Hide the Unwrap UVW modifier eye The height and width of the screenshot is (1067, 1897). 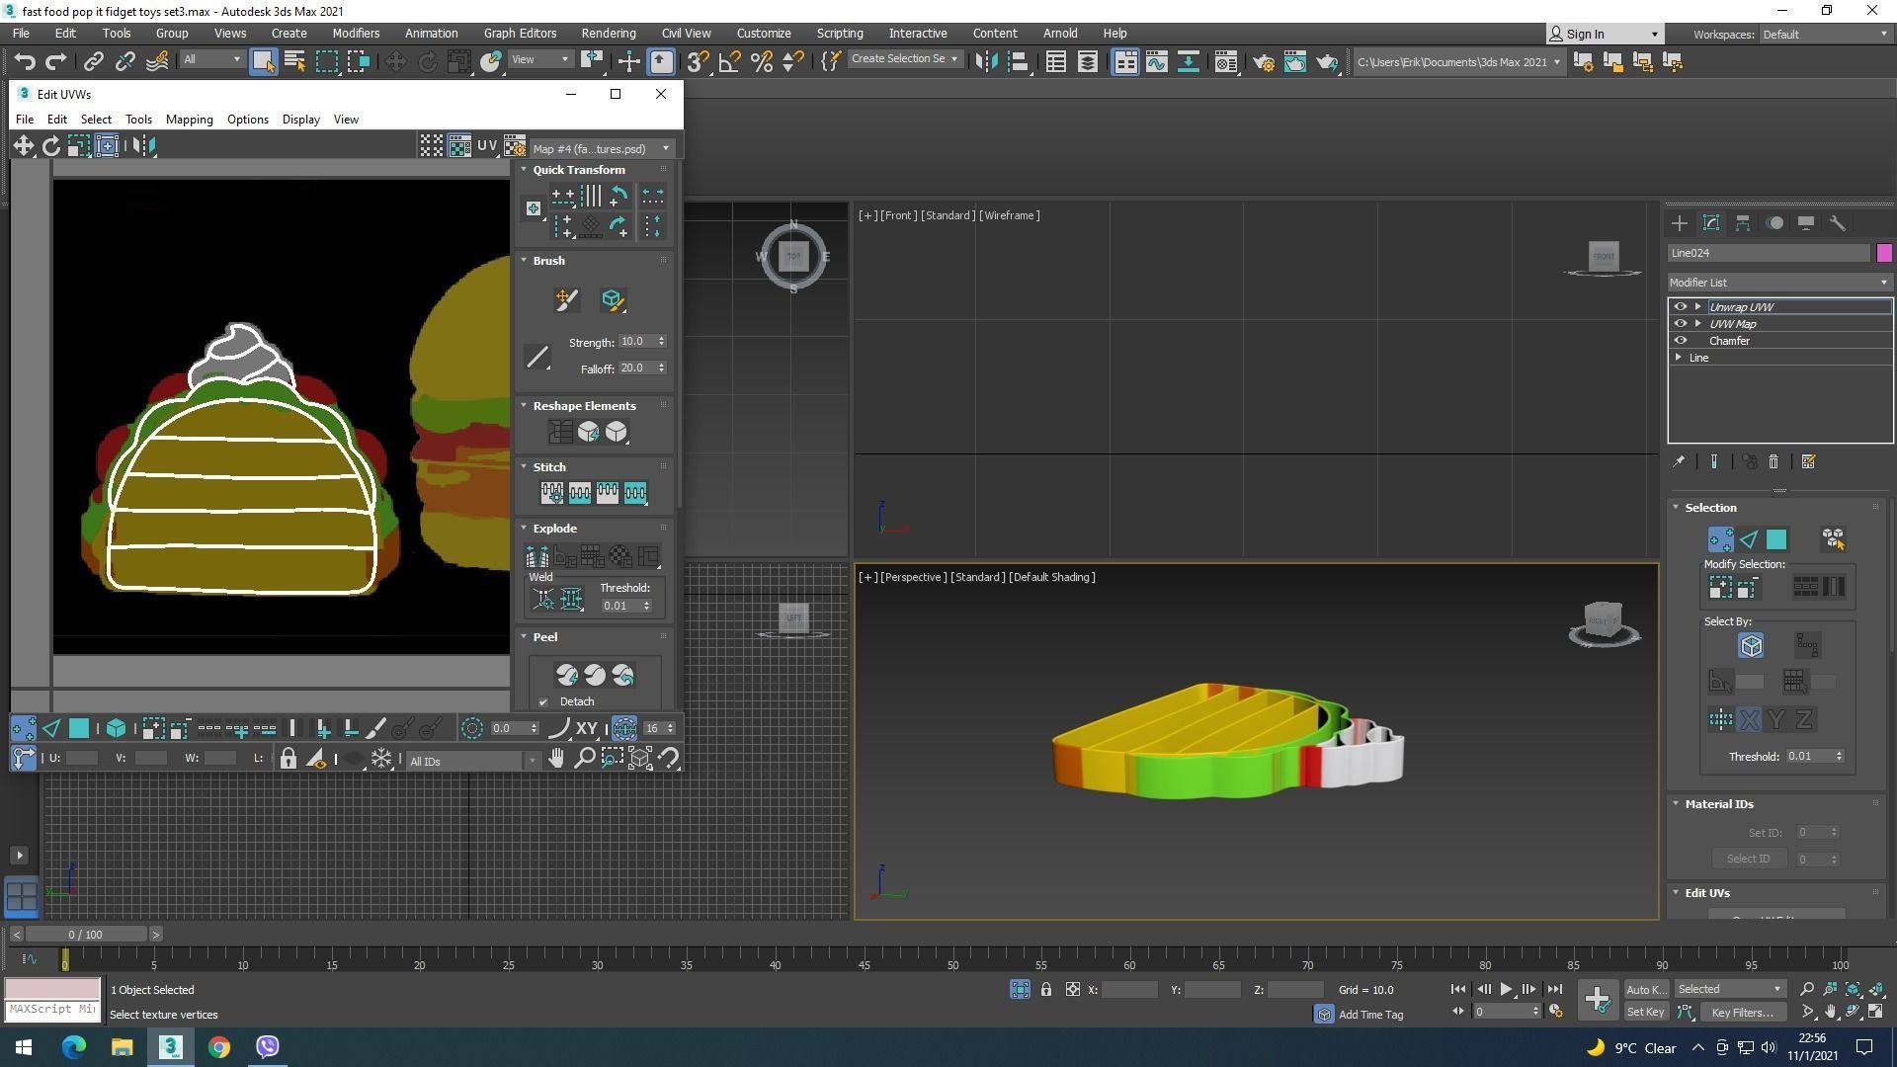1680,307
